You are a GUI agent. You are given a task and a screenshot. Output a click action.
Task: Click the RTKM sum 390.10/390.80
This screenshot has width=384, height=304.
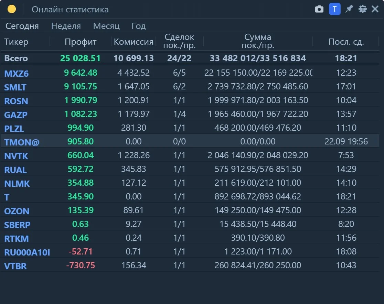(258, 238)
